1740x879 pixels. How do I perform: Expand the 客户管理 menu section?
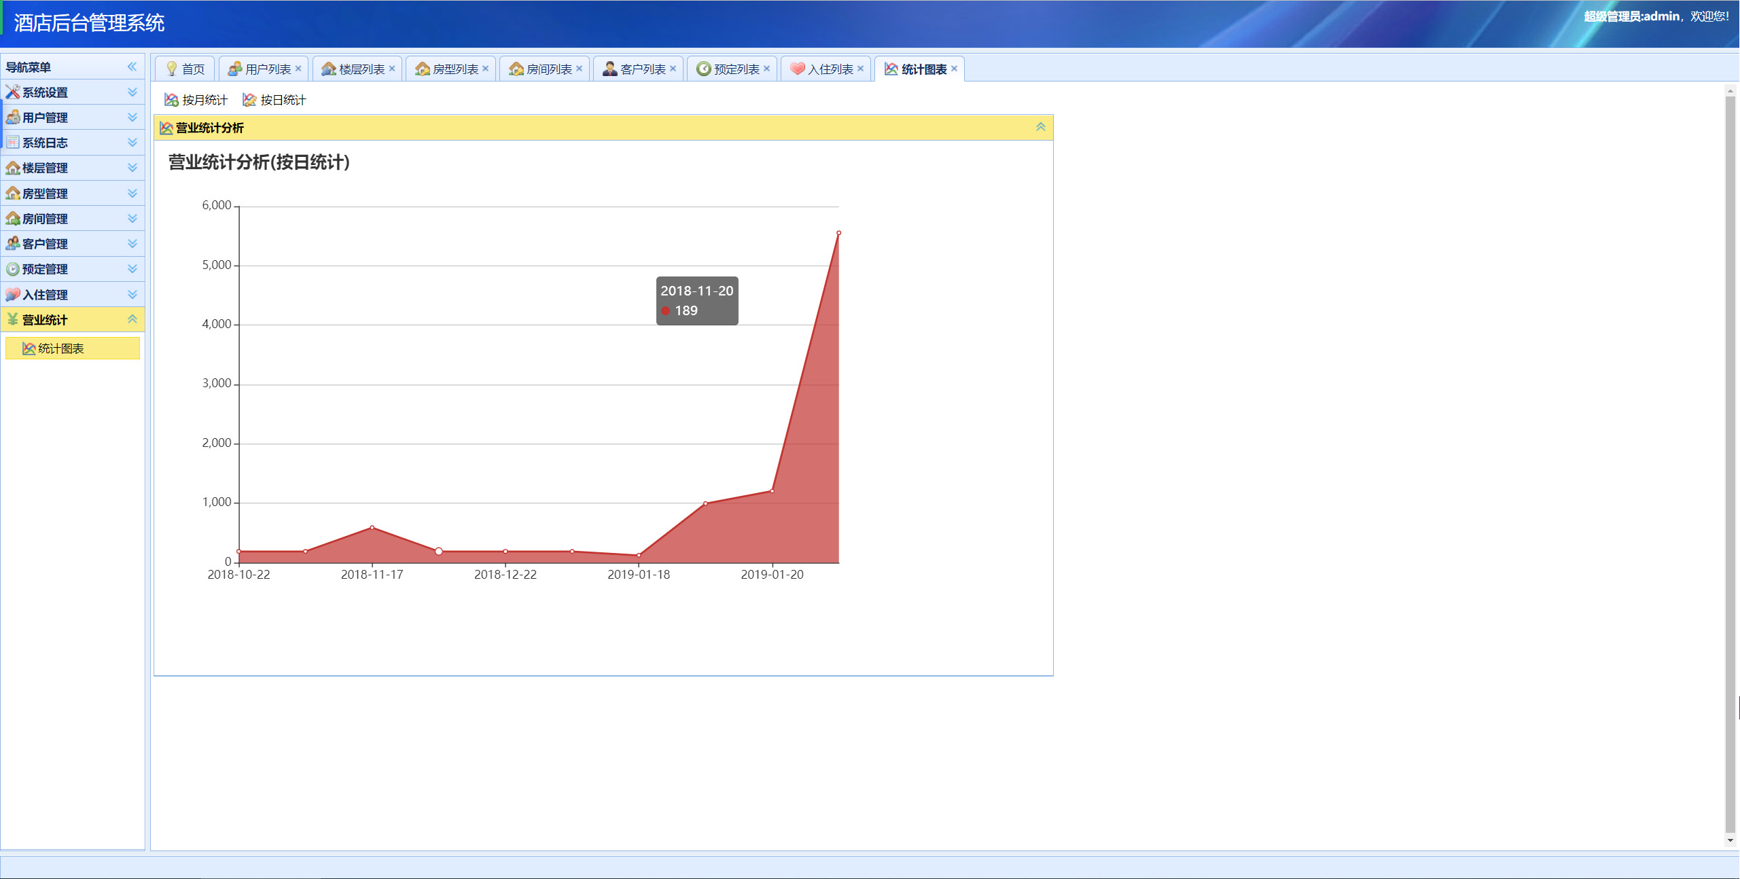click(x=132, y=243)
